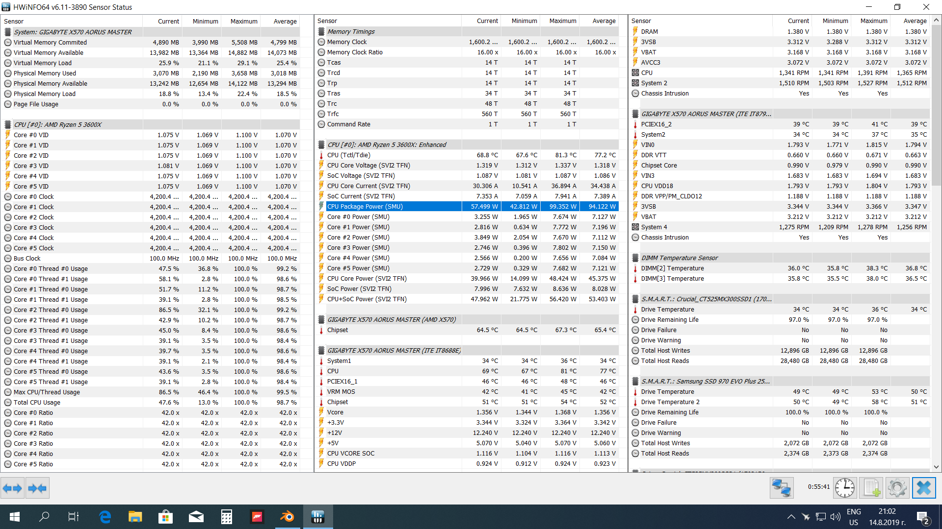942x529 pixels.
Task: Open Task View on the taskbar
Action: click(x=74, y=517)
